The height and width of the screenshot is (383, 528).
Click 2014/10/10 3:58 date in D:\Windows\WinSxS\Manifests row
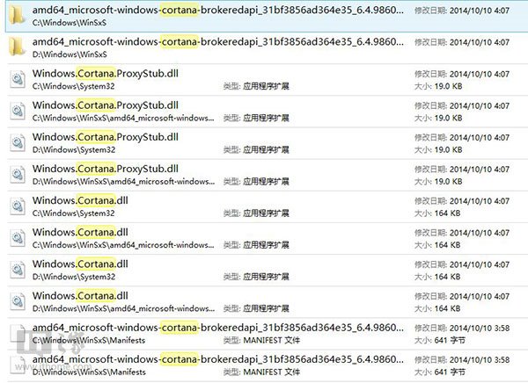pos(480,360)
